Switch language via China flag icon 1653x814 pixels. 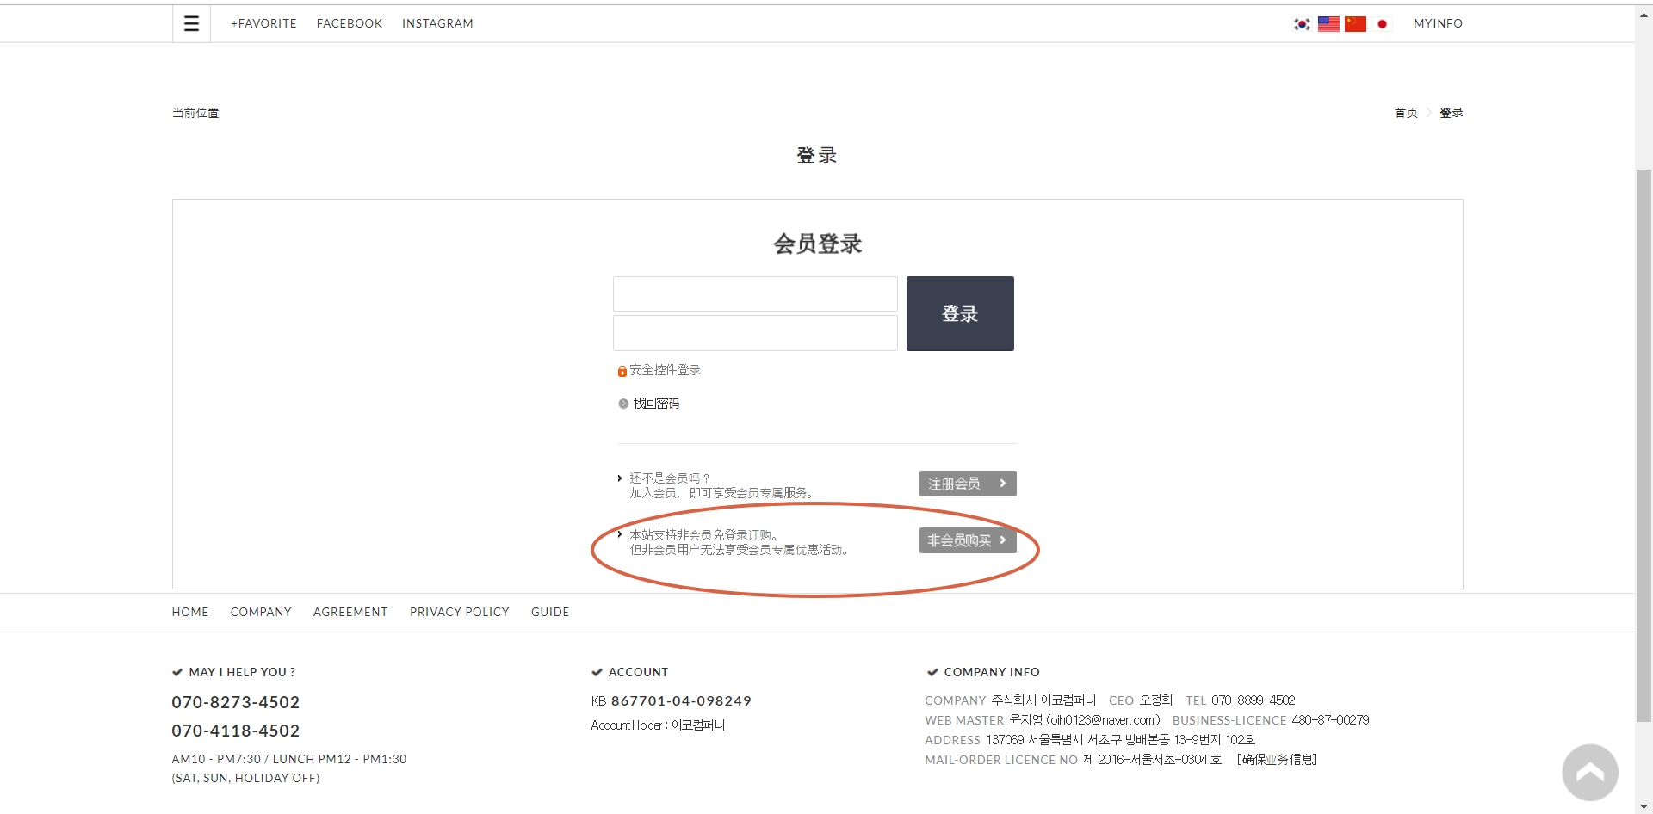[1355, 24]
